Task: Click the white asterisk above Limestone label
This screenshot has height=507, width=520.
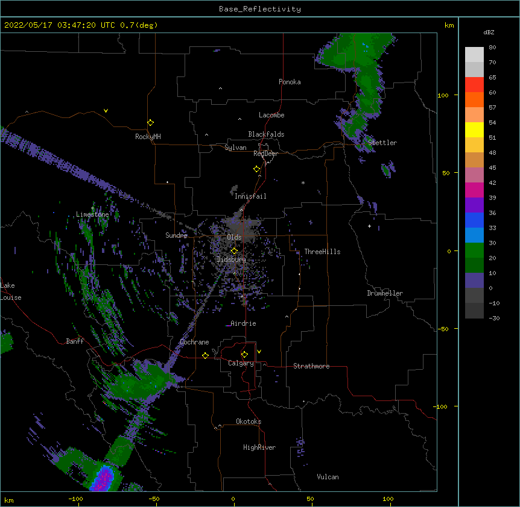Action: coord(92,208)
